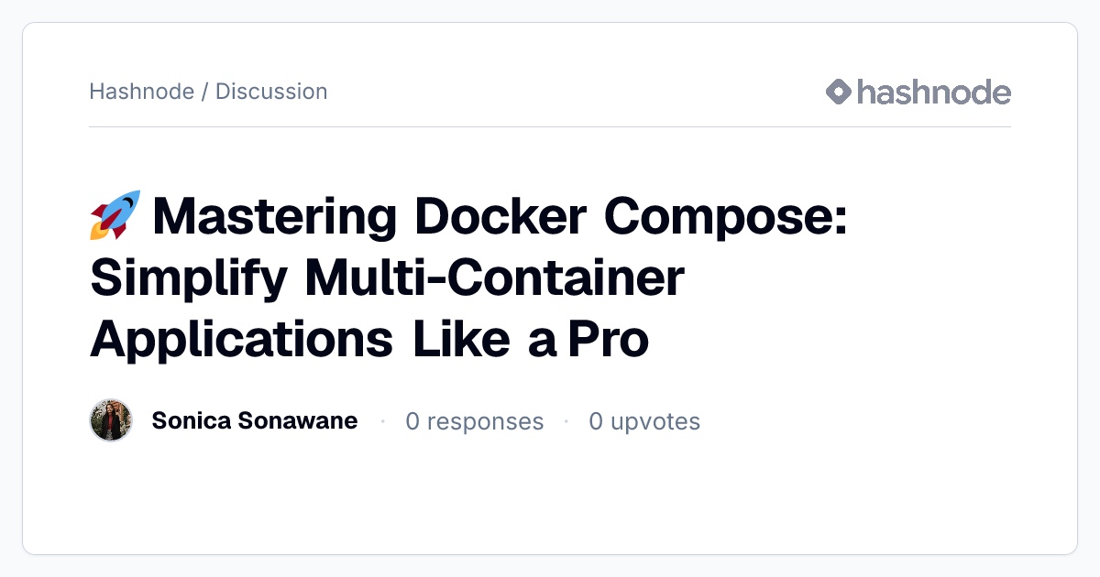Select the dot separator before 0 responses
The height and width of the screenshot is (577, 1100).
[382, 421]
